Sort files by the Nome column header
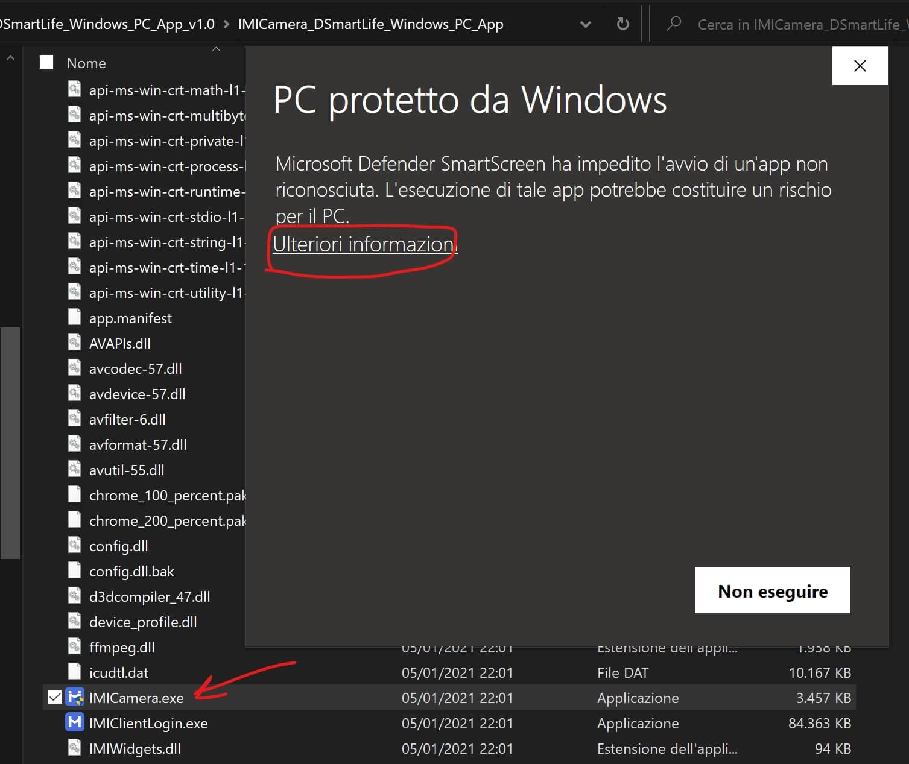 click(86, 63)
